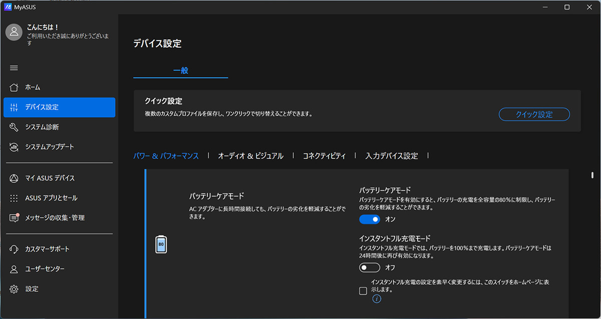Turn on the インスタントフル充電モード switch
The height and width of the screenshot is (319, 601).
tap(370, 267)
